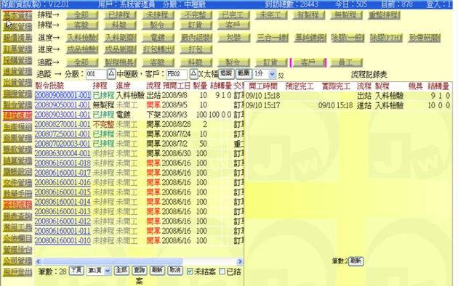This screenshot has height=286, width=458.
Task: Open the 第1頁 page selector dropdown
Action: click(98, 271)
